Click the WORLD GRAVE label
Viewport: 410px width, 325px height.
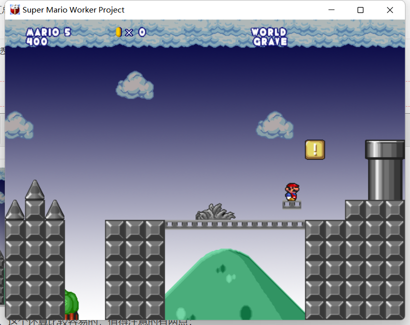click(x=269, y=37)
